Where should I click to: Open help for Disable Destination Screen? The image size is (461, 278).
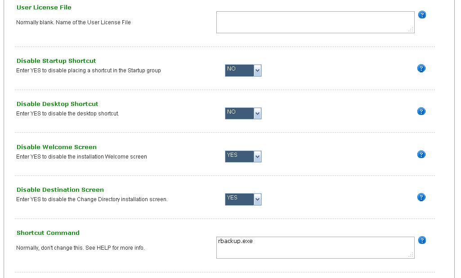tap(421, 197)
